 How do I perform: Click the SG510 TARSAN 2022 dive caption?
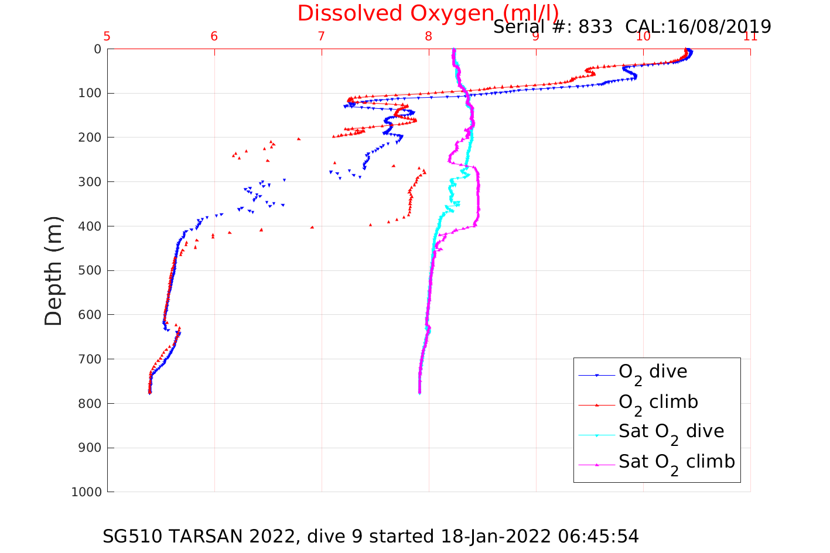(370, 536)
